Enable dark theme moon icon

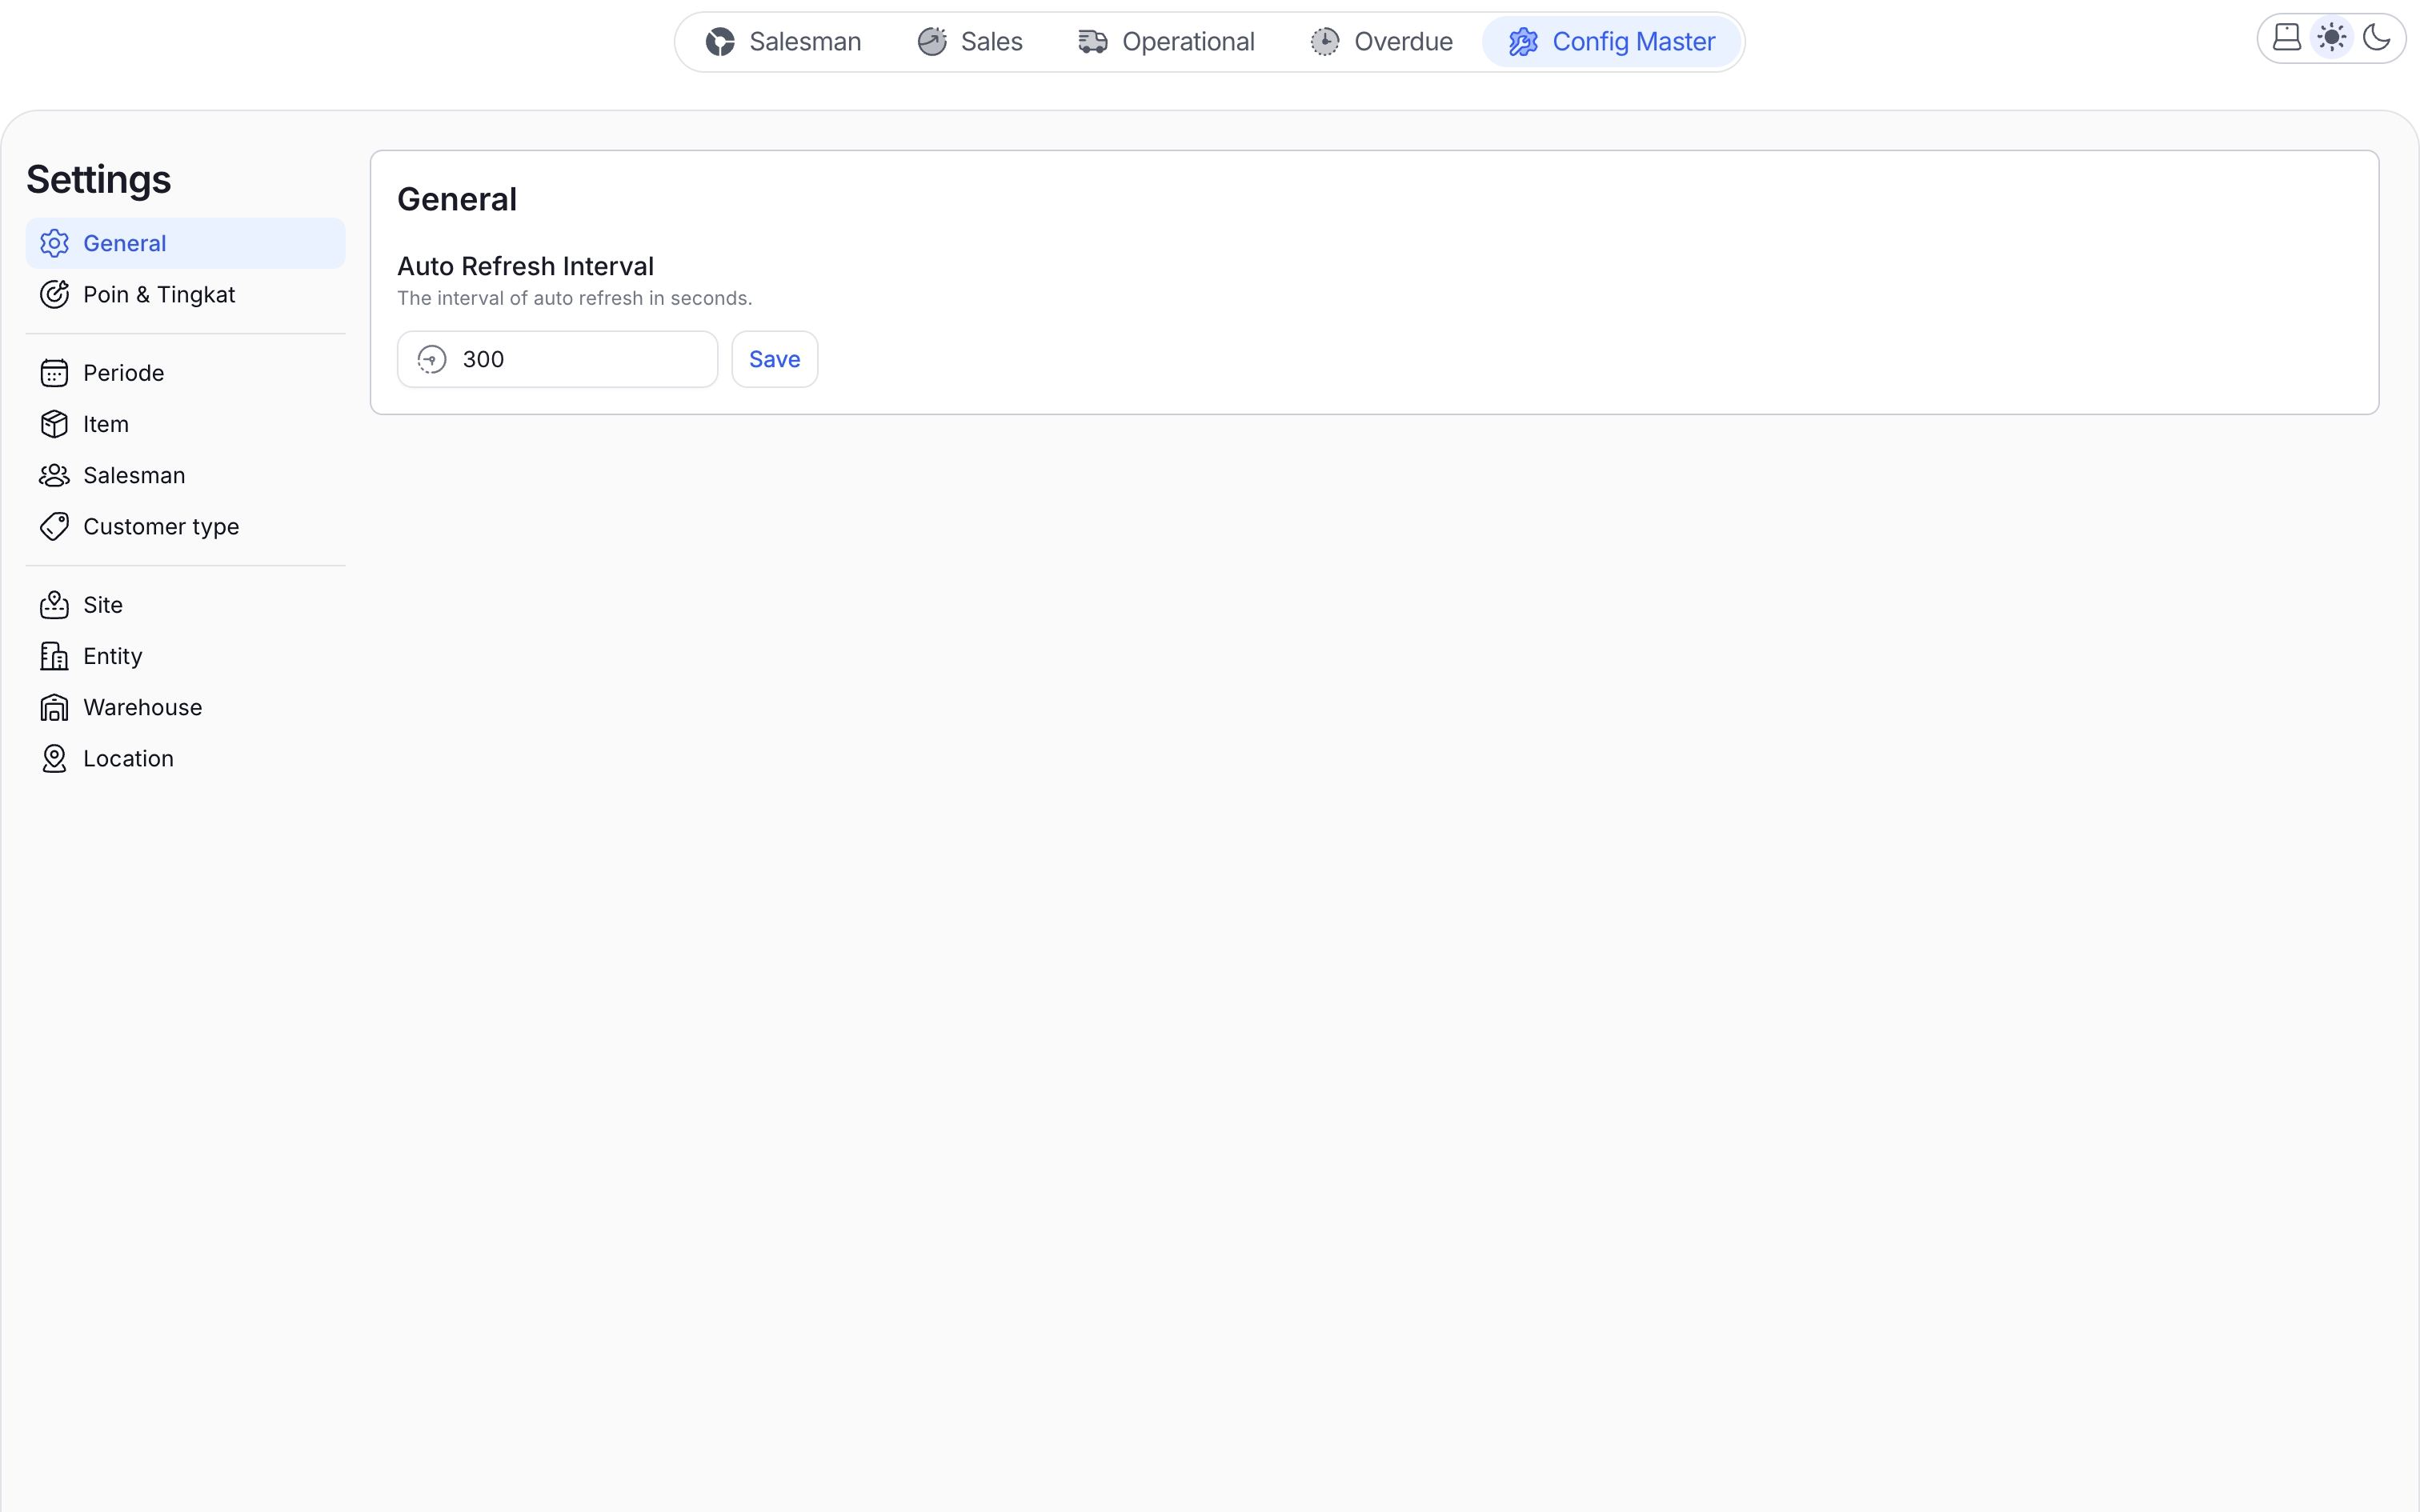[2377, 38]
